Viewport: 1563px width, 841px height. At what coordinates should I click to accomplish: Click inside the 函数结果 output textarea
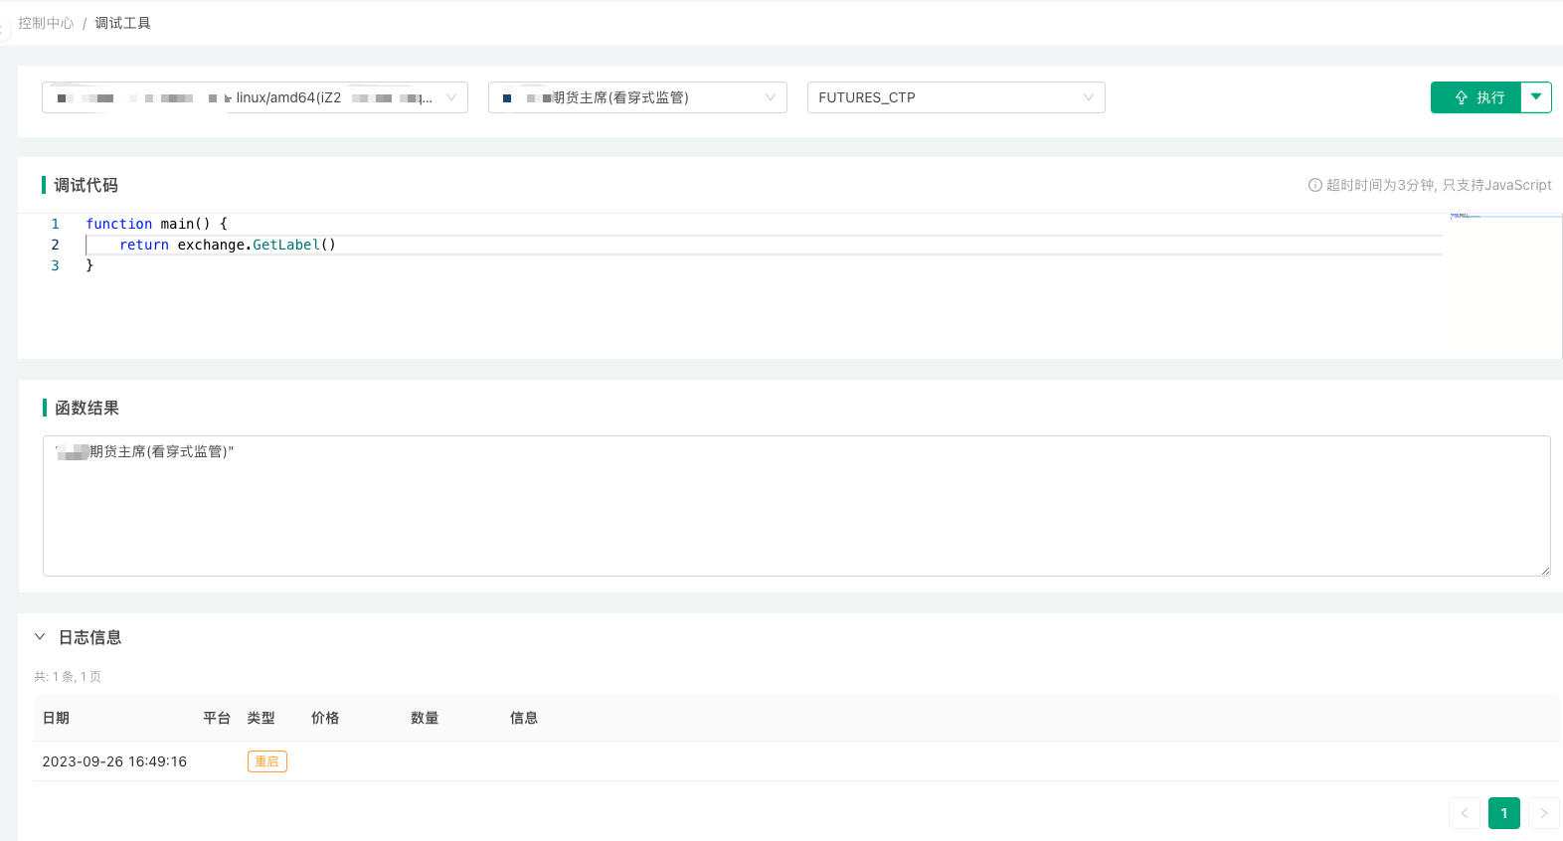[795, 507]
